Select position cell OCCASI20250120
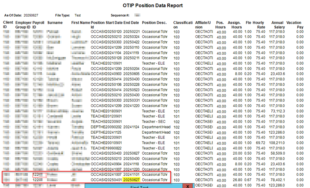This screenshot has height=188, width=310. click(106, 32)
